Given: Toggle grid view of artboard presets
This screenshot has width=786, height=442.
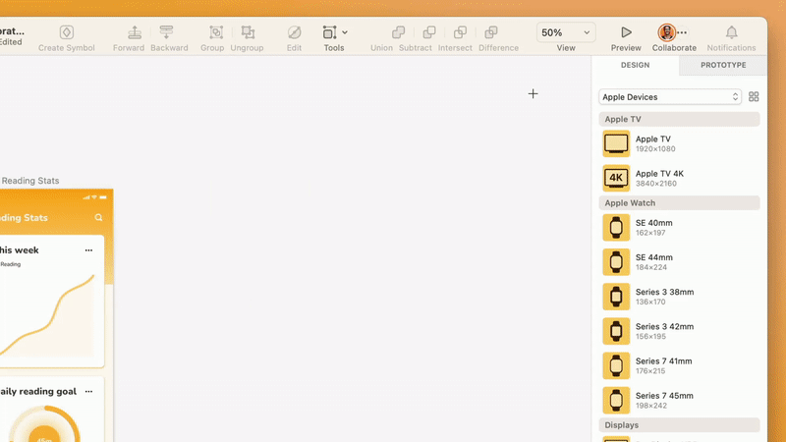Looking at the screenshot, I should (754, 96).
